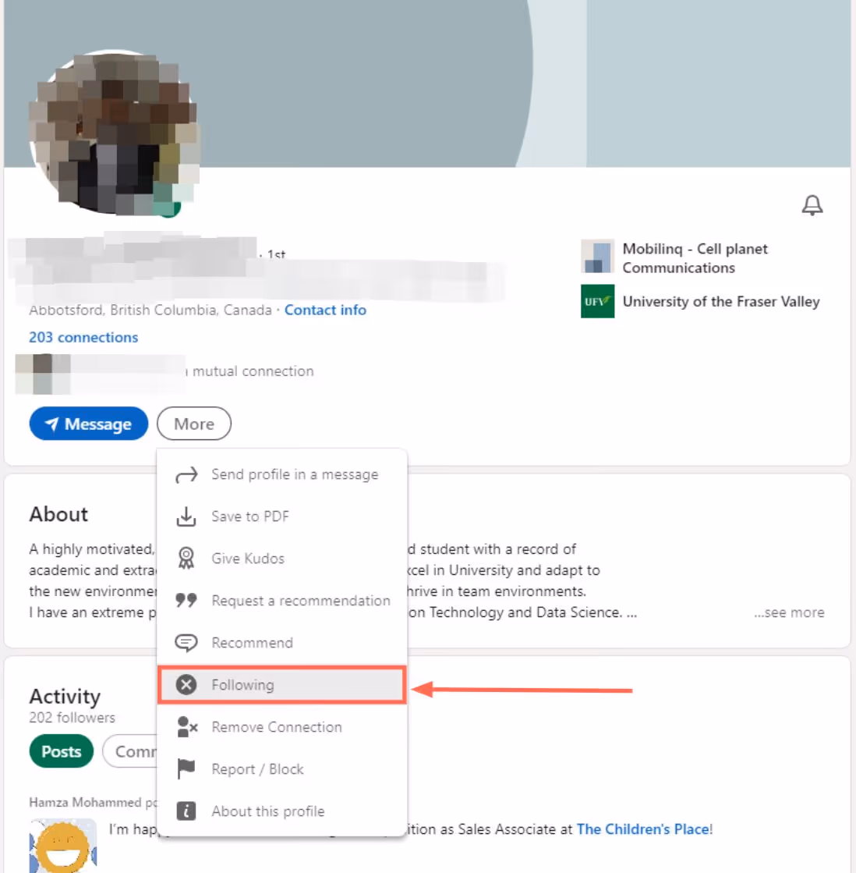Select Give Kudos menu entry
The height and width of the screenshot is (873, 856).
[282, 559]
